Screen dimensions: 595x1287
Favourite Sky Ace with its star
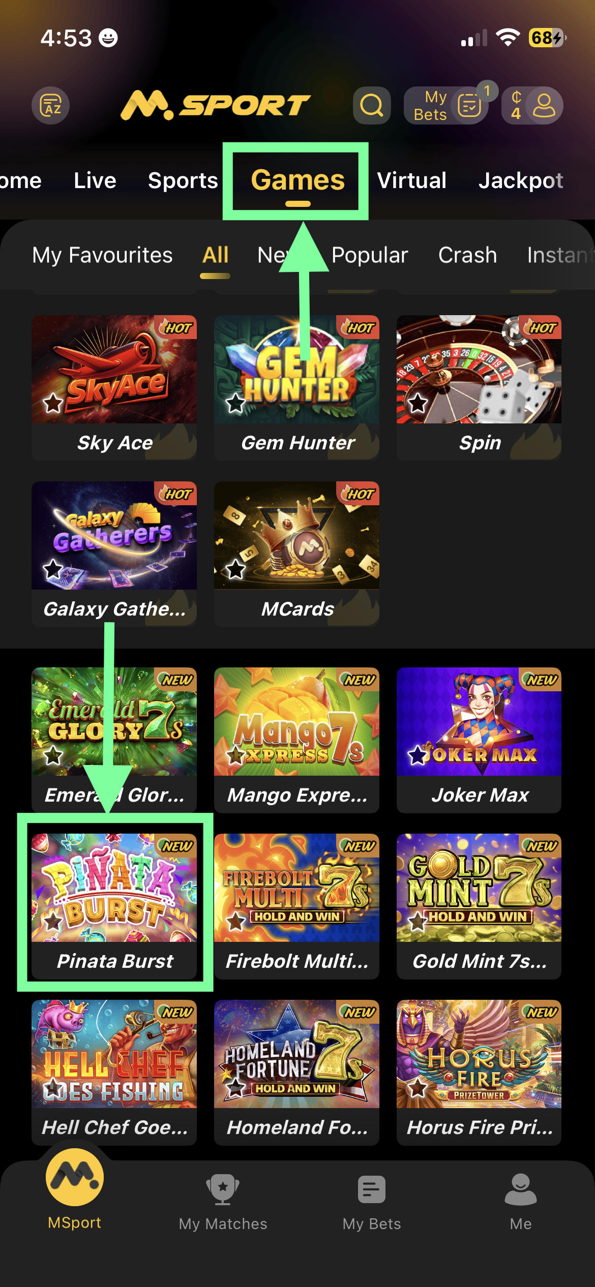point(53,403)
